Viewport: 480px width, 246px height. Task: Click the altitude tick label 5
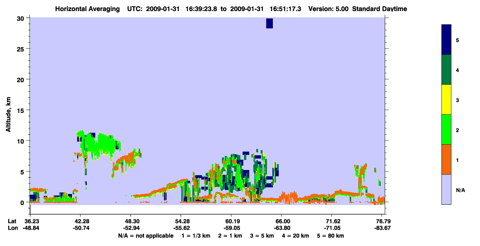point(23,171)
